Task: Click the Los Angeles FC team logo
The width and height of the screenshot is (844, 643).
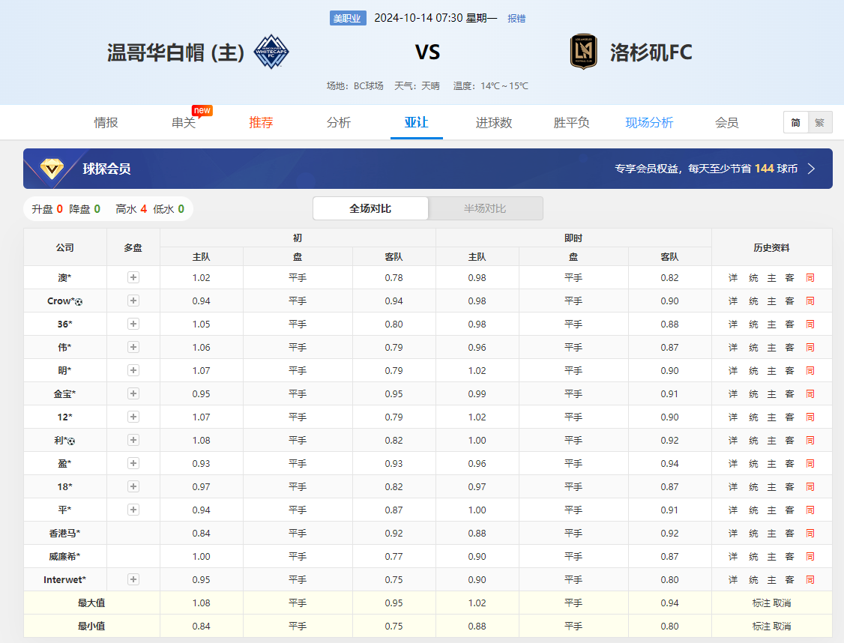Action: (x=584, y=52)
